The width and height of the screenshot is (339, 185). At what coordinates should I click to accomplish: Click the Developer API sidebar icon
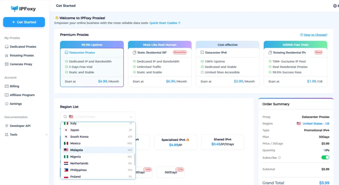pos(7,126)
